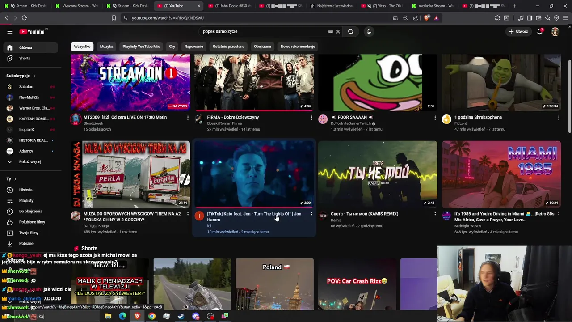Viewport: 572px width, 322px height.
Task: Open the Brave wallet icon
Action: click(538, 18)
